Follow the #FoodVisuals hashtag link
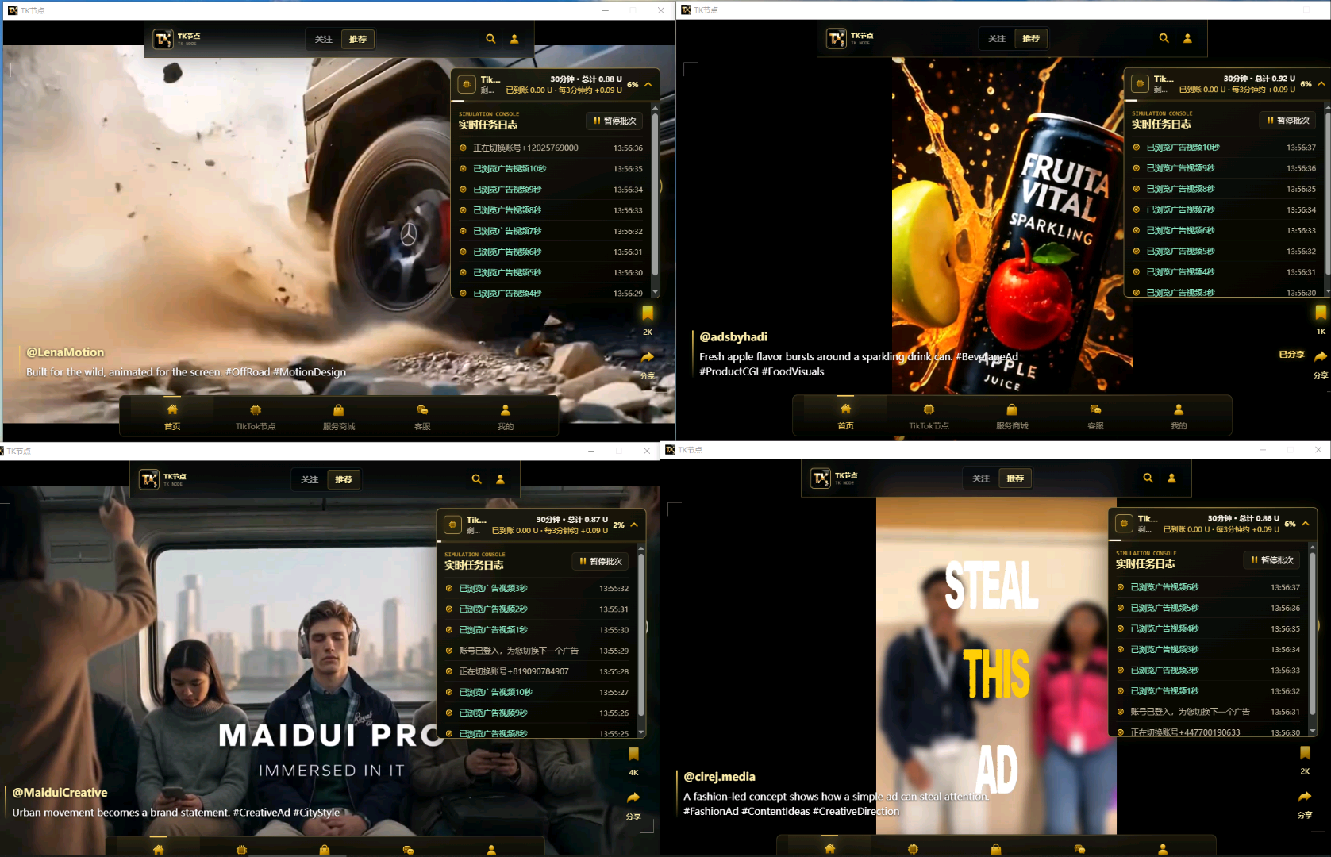 [793, 371]
